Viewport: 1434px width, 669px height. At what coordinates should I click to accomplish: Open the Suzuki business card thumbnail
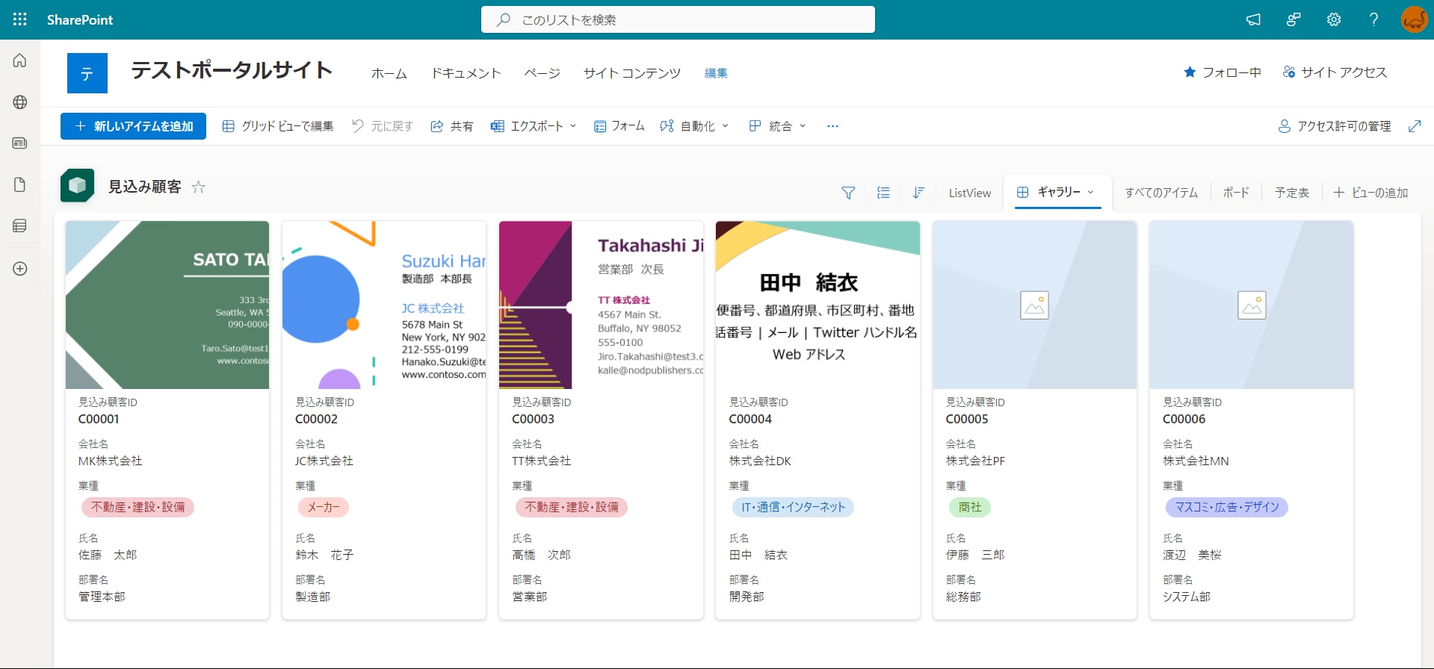point(384,305)
